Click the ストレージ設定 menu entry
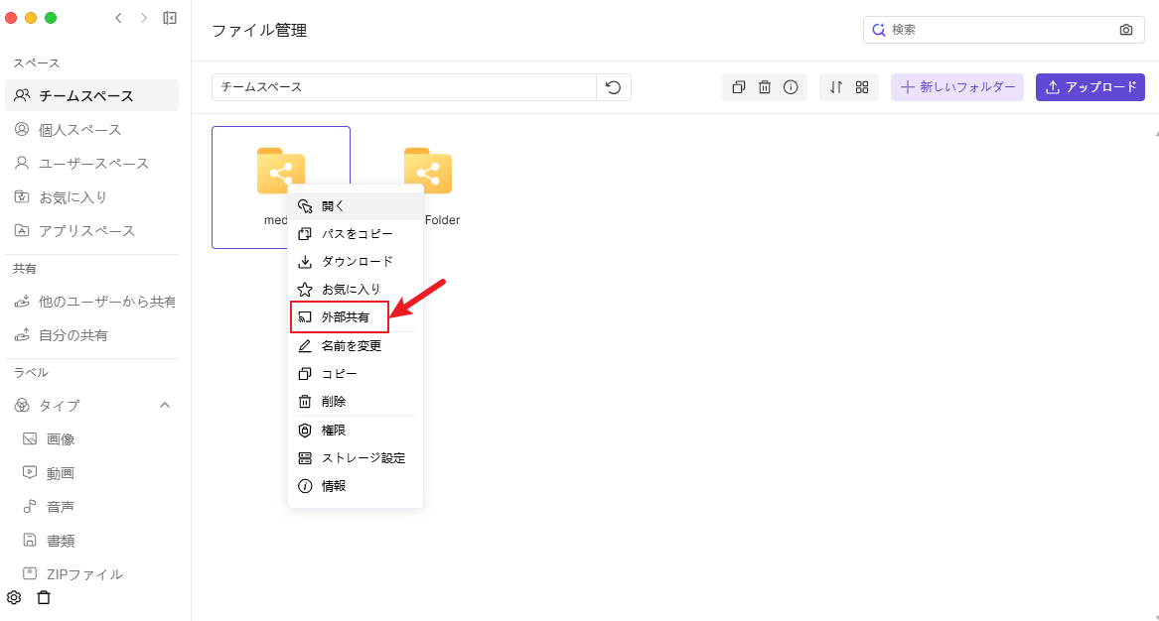The image size is (1159, 621). coord(362,458)
